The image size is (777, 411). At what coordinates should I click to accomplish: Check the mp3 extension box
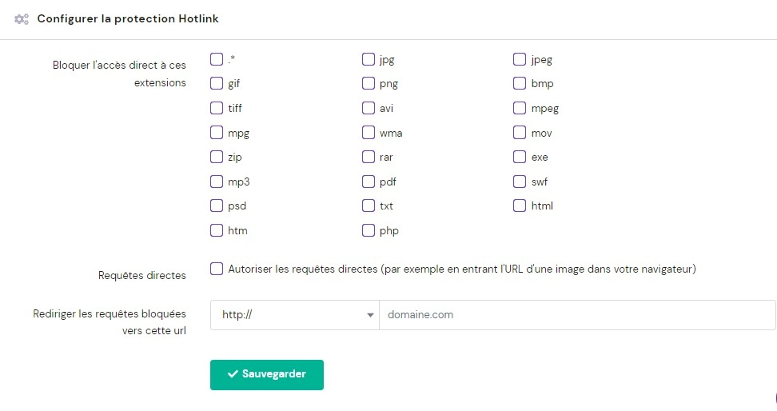coord(217,182)
